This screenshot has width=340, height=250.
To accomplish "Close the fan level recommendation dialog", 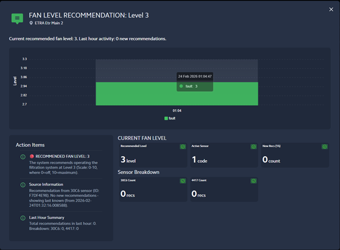I will click(x=331, y=10).
